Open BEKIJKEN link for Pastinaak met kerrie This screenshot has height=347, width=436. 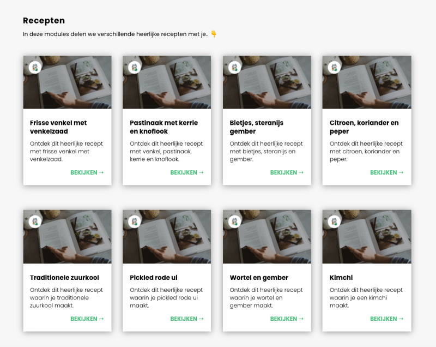(186, 172)
